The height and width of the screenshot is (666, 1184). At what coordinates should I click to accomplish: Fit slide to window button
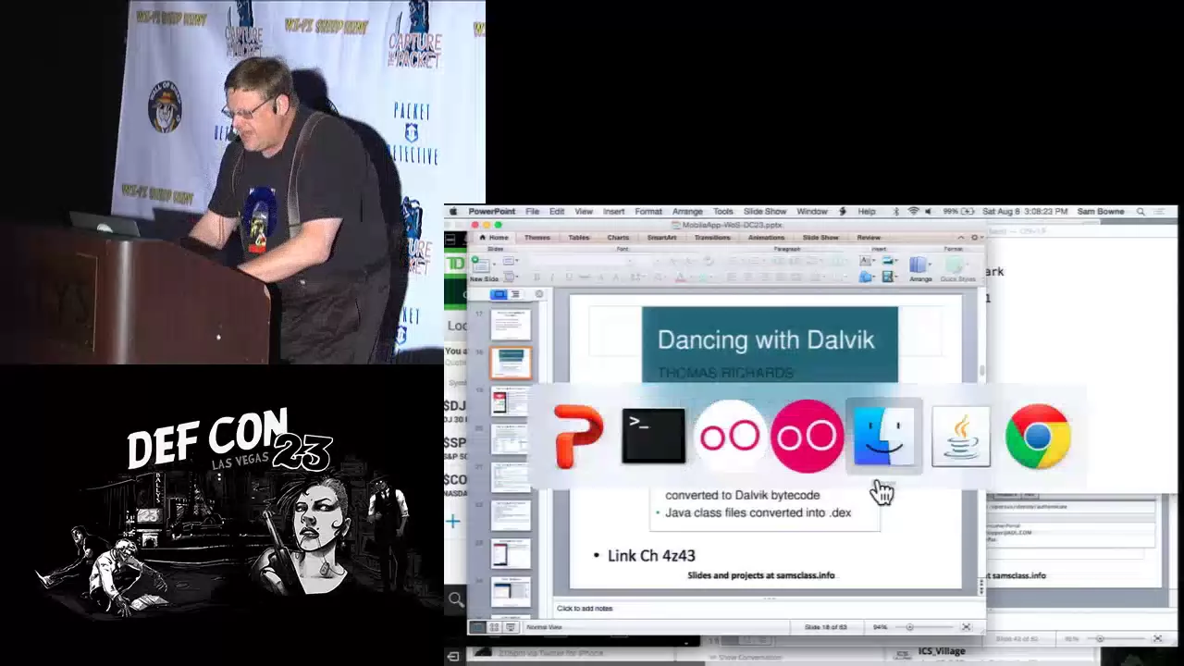click(x=966, y=627)
